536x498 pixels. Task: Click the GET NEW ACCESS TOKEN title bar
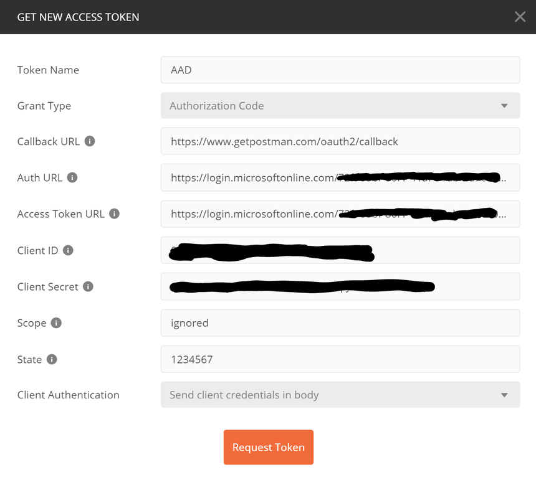point(78,17)
